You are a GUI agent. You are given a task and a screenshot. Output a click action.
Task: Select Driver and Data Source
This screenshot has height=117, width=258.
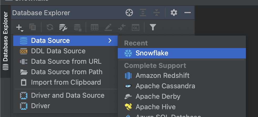pyautogui.click(x=65, y=95)
